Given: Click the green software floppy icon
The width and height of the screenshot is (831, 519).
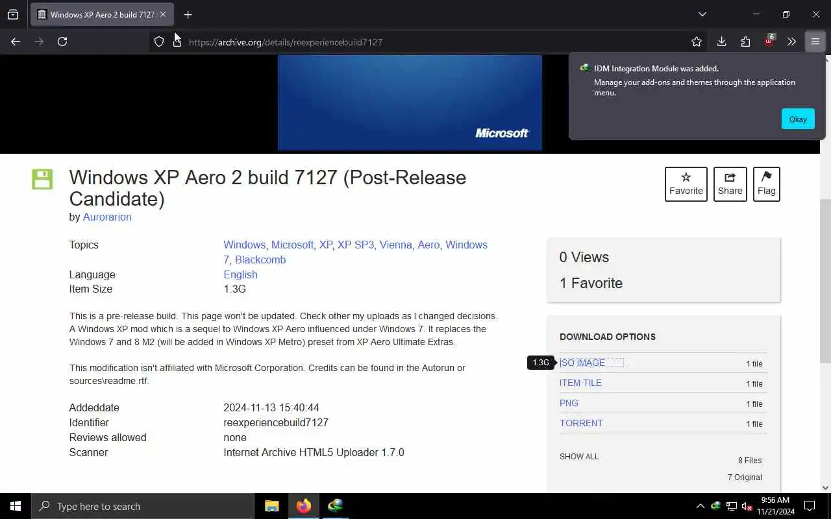Looking at the screenshot, I should click(x=42, y=179).
